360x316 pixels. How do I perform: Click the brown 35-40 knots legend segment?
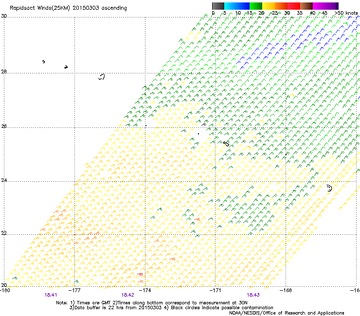point(306,6)
